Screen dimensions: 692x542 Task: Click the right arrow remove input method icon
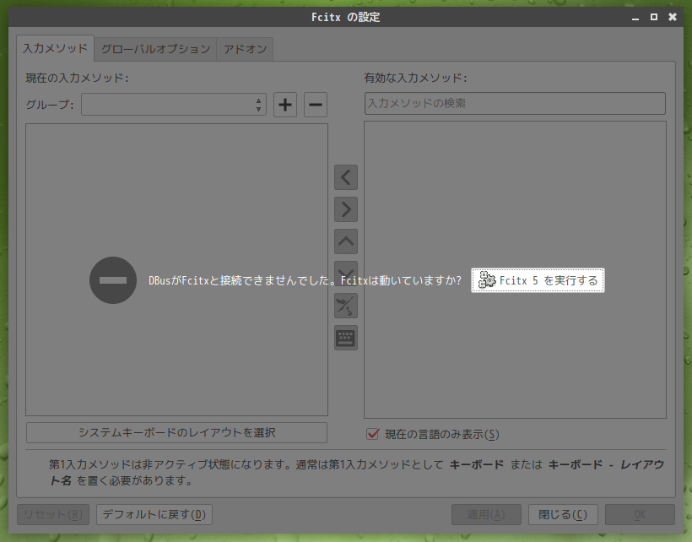346,209
